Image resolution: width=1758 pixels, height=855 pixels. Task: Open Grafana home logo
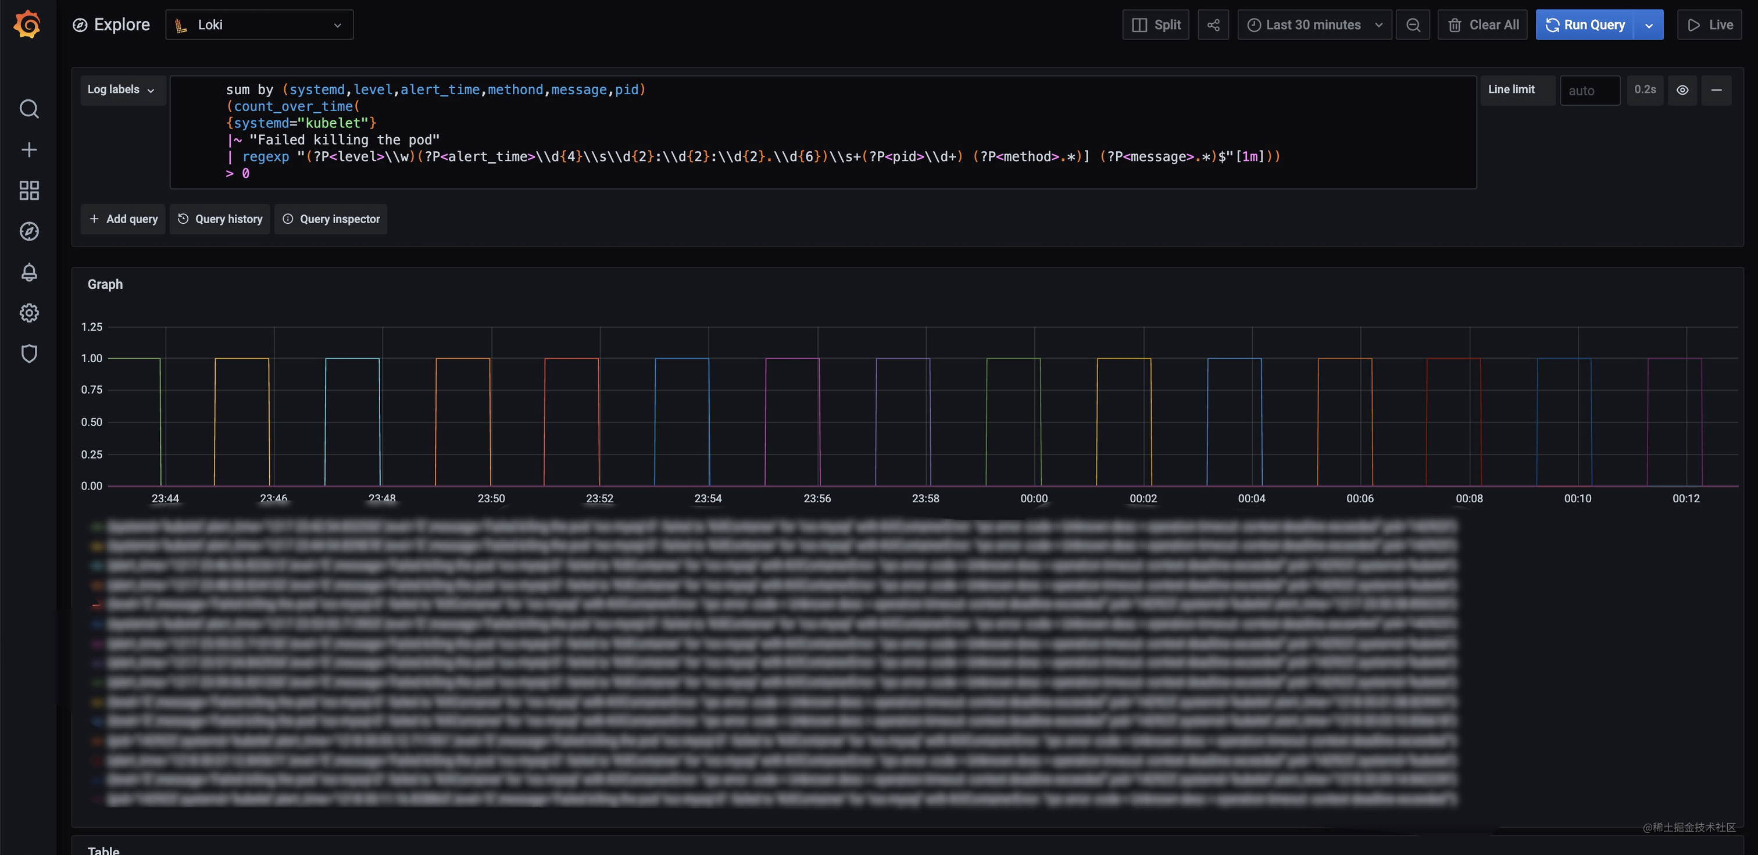click(28, 24)
